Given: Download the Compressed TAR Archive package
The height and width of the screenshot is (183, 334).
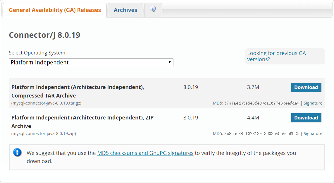Looking at the screenshot, I should pos(306,87).
